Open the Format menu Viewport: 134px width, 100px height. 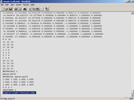click(26, 5)
